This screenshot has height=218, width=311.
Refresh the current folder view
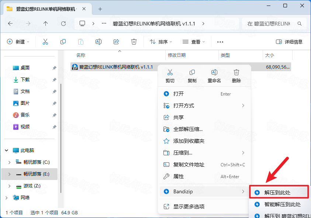(x=63, y=24)
